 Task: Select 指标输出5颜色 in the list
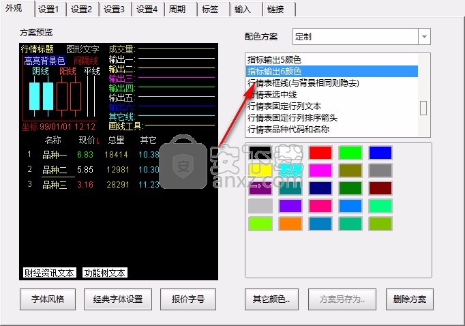click(331, 59)
